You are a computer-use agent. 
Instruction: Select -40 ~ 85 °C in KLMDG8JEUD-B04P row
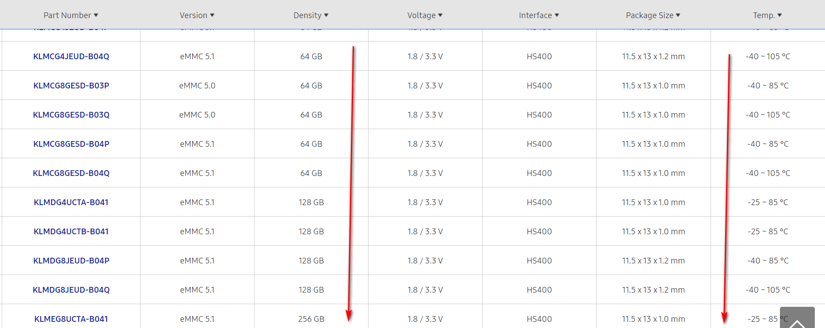[768, 261]
